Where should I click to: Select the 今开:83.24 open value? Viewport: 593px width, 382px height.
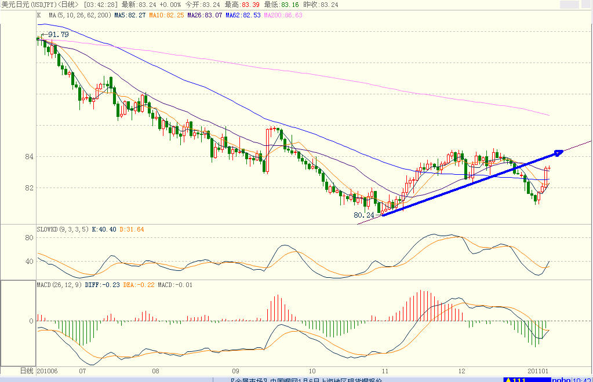202,5
